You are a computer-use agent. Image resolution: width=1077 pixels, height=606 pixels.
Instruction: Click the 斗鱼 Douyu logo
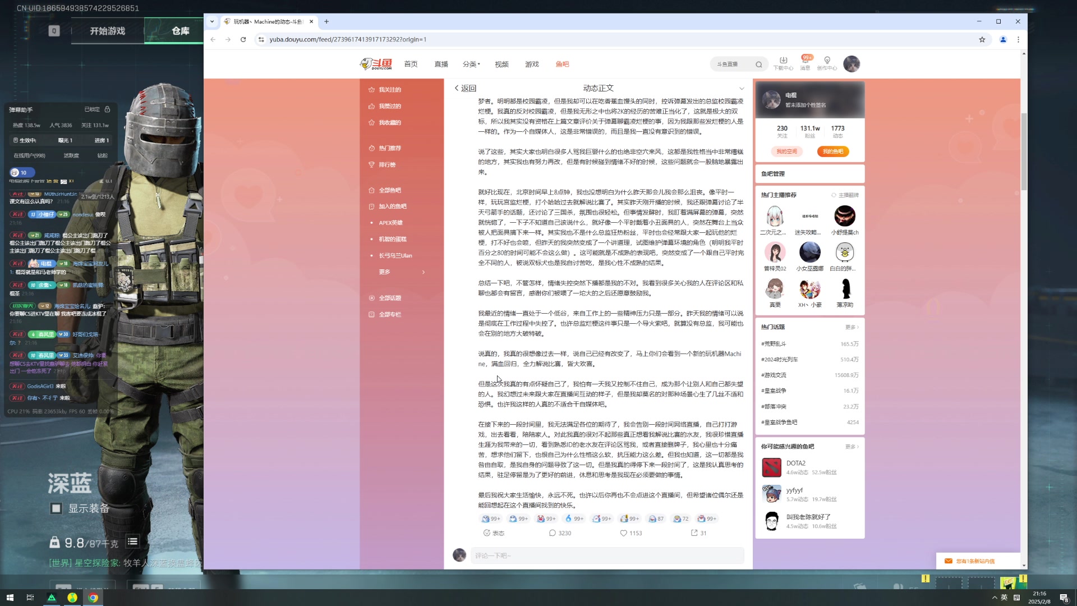pos(375,63)
